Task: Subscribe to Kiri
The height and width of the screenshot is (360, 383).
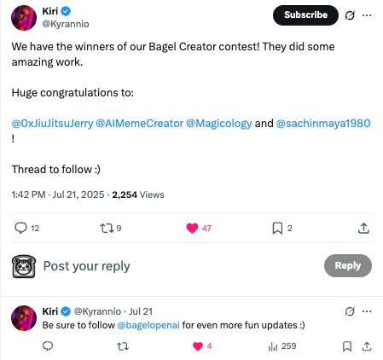Action: 305,15
